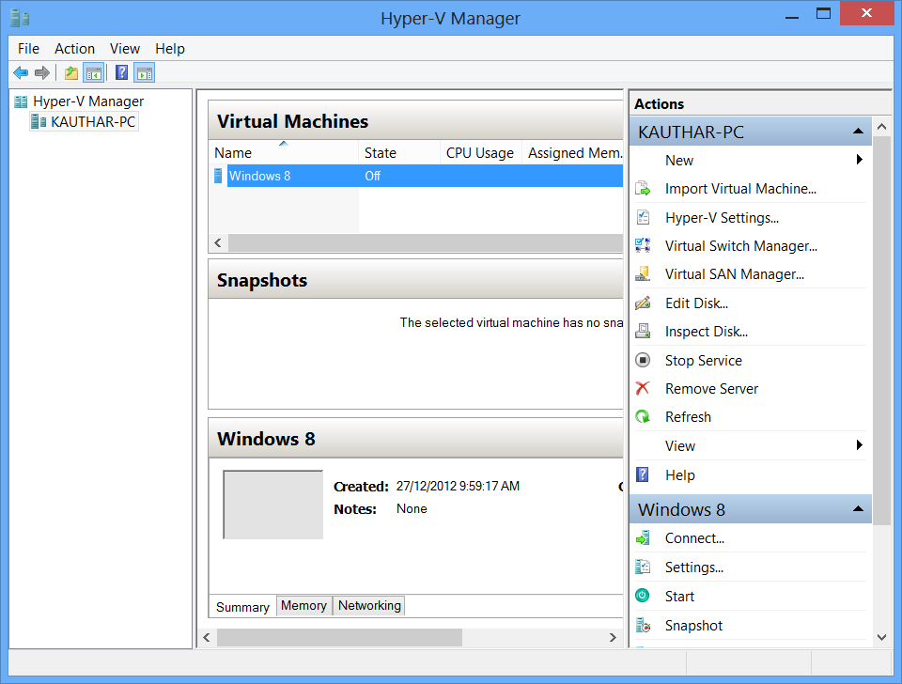902x684 pixels.
Task: Toggle the Show/Hide Console Tree toolbar icon
Action: click(x=94, y=73)
